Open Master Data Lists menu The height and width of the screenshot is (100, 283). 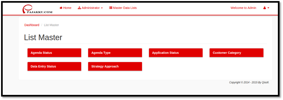click(123, 8)
